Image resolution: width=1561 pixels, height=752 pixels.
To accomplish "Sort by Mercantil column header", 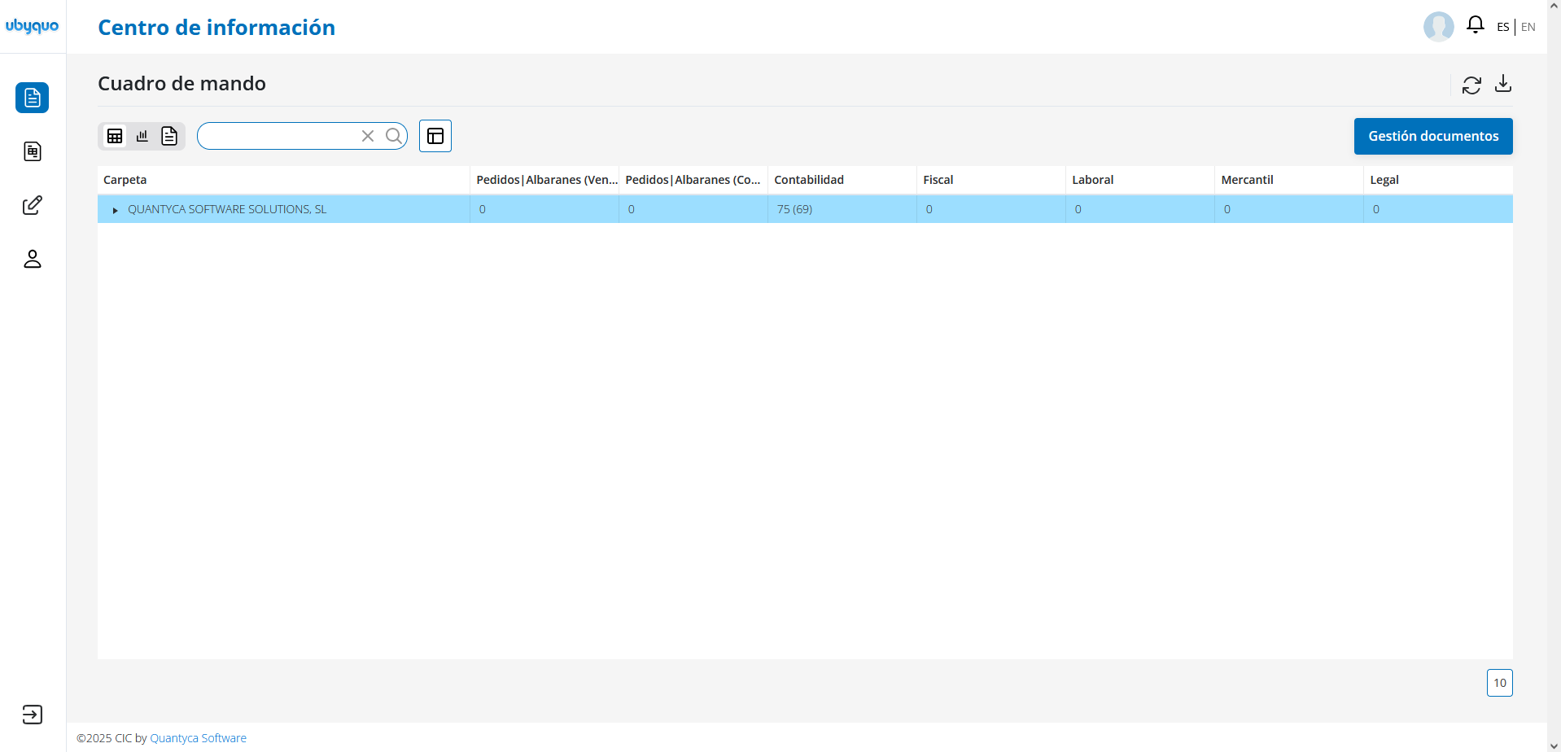I will (1289, 180).
